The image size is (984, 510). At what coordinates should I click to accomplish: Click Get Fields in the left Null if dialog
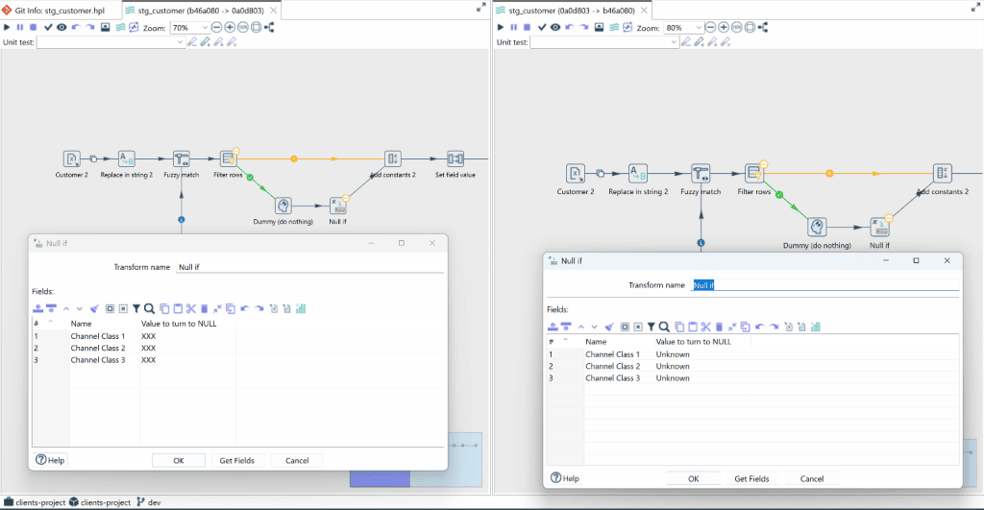(x=236, y=460)
